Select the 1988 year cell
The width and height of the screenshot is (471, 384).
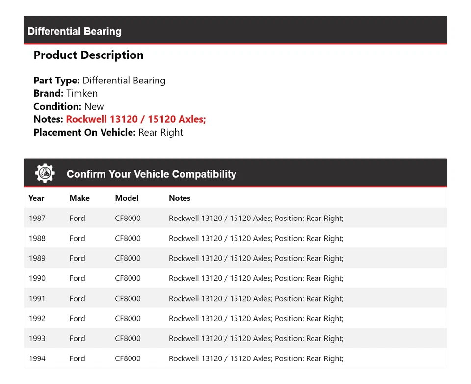[x=37, y=238]
